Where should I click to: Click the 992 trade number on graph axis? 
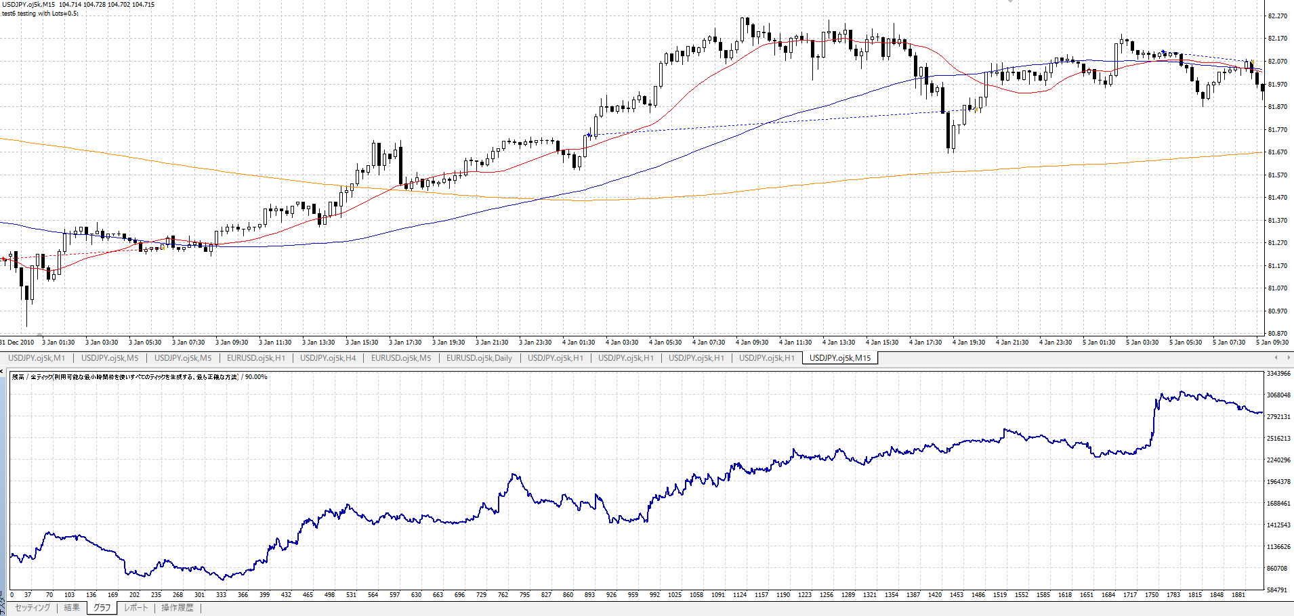(x=654, y=595)
